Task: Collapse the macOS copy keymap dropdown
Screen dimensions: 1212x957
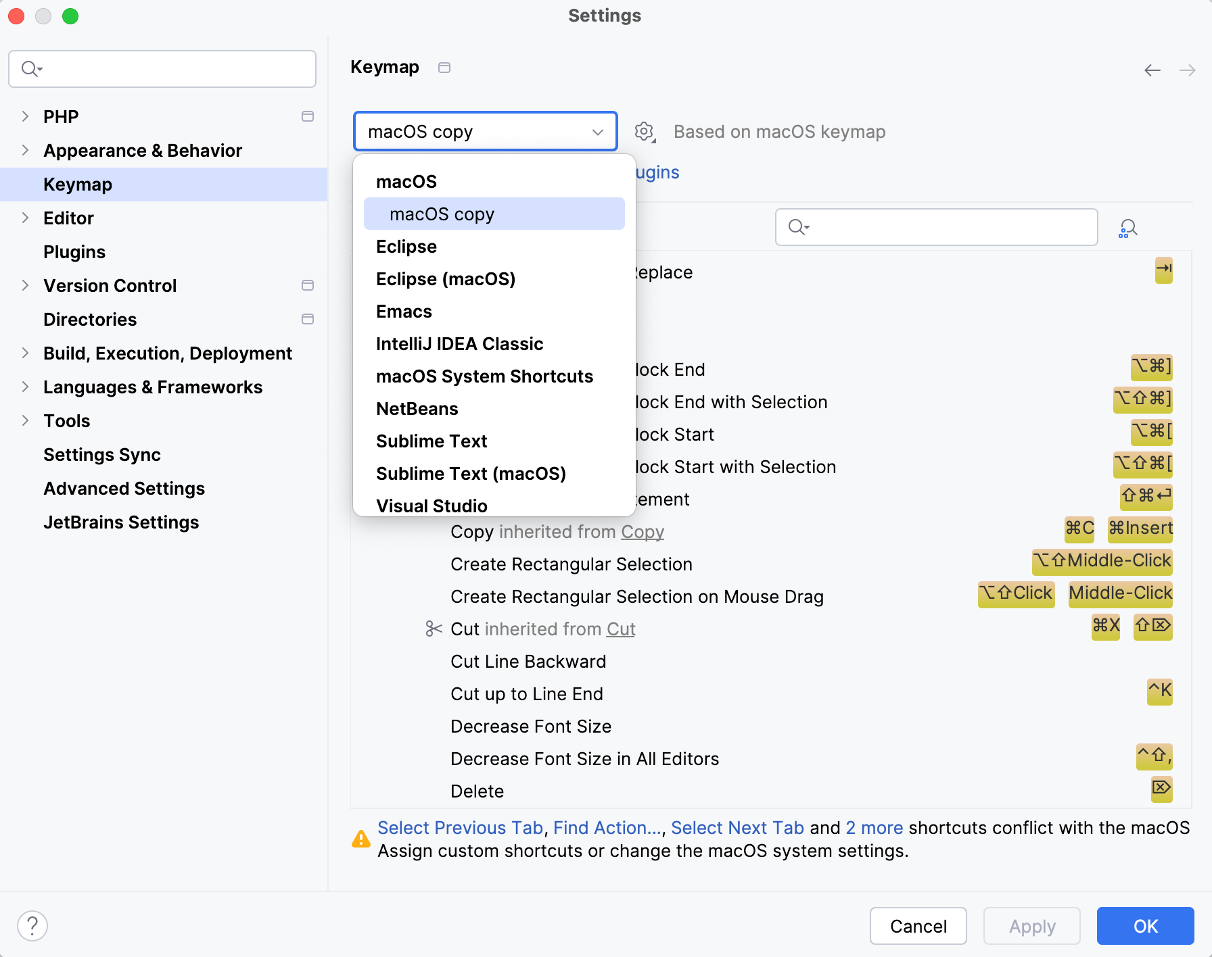Action: [597, 132]
